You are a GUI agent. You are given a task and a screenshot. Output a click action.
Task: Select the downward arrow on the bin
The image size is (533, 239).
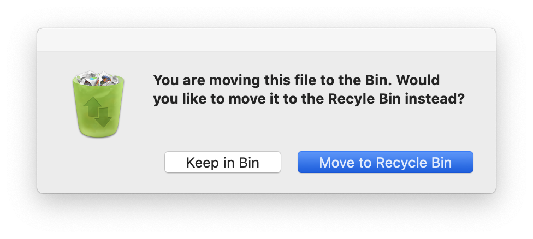point(104,117)
